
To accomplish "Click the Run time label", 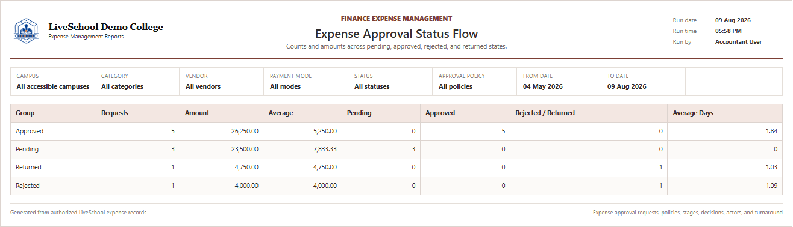I will (685, 31).
